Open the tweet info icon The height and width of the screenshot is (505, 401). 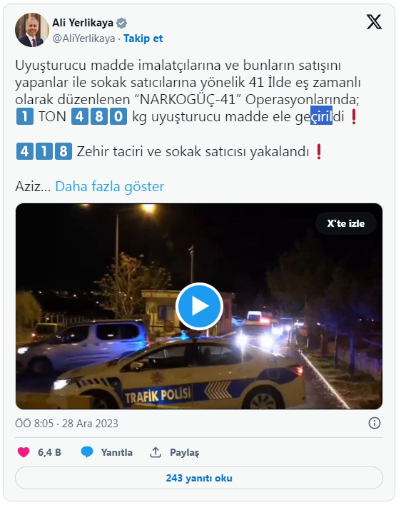375,423
